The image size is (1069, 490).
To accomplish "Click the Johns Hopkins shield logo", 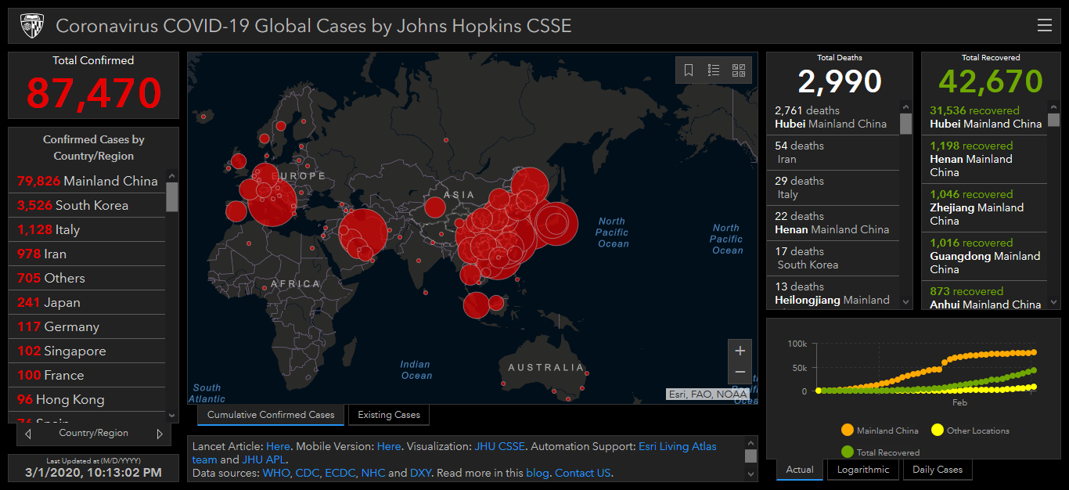I will (32, 26).
